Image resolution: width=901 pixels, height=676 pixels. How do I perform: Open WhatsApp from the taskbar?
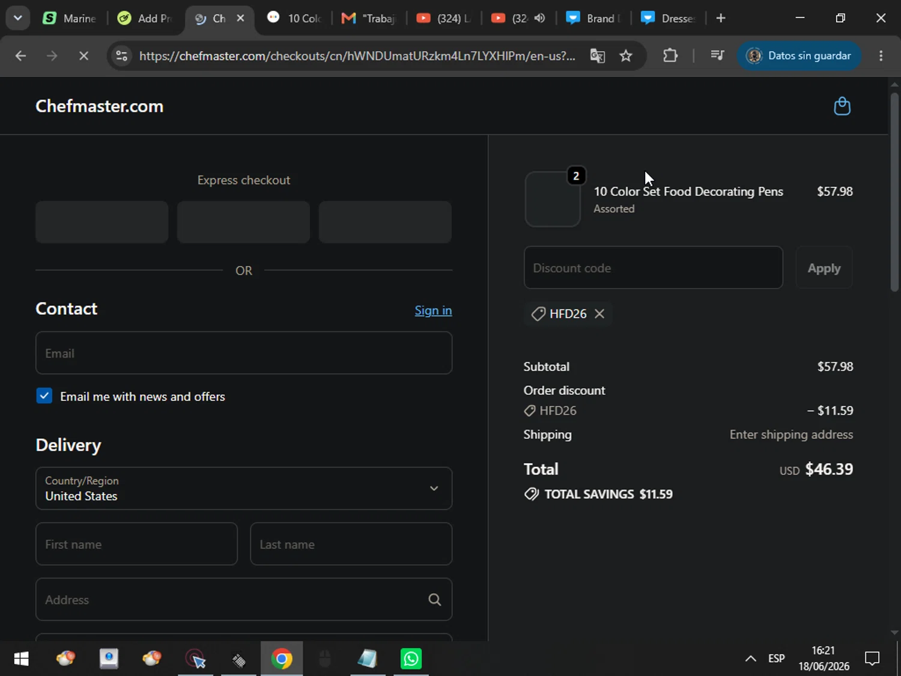pos(411,659)
